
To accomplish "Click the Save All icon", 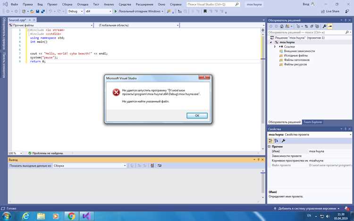I will coord(42,11).
